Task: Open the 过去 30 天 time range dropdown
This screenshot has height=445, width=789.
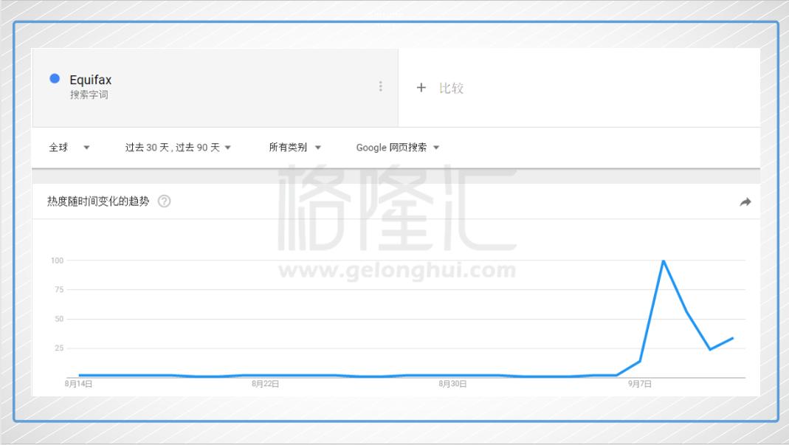Action: pos(178,148)
